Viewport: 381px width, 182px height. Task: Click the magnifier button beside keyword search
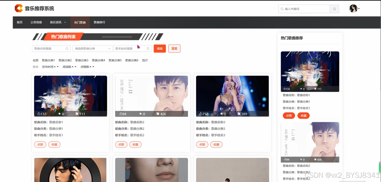pos(334,9)
